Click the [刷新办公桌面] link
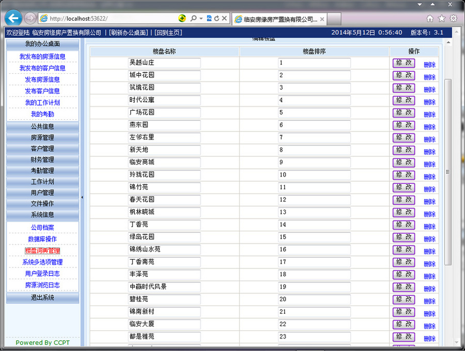Screen dimensions: 465x351 [129, 33]
